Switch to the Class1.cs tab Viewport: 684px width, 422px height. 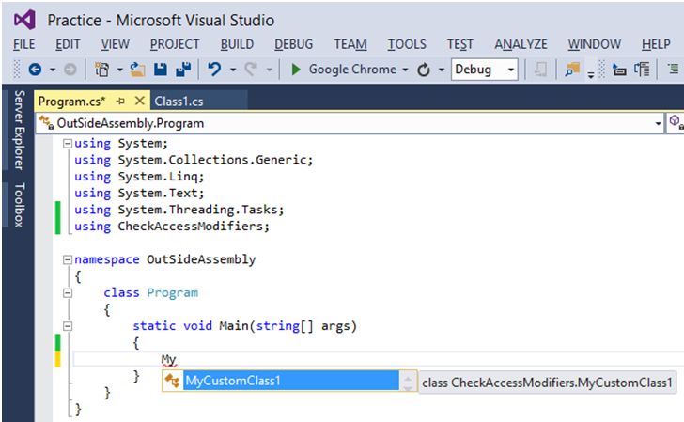(x=179, y=100)
